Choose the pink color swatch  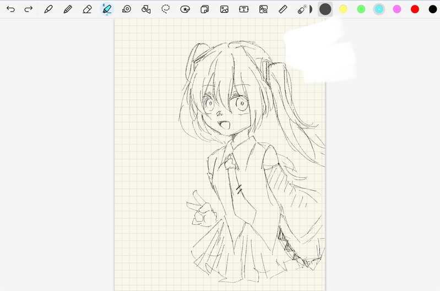tap(397, 9)
